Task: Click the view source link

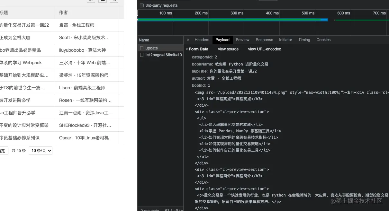Action: (228, 49)
